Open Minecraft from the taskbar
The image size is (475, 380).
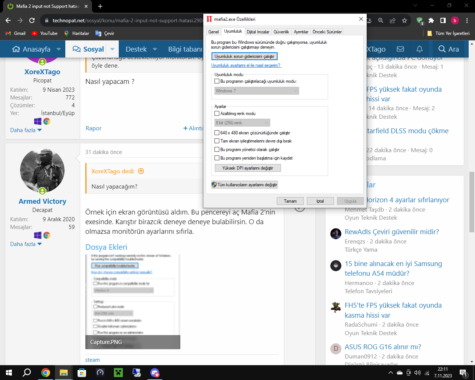point(118,373)
